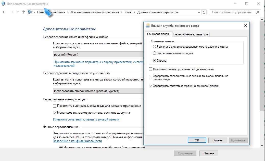Image resolution: width=265 pixels, height=161 pixels.
Task: Enable per-app input method checkbox
Action: tap(97, 106)
